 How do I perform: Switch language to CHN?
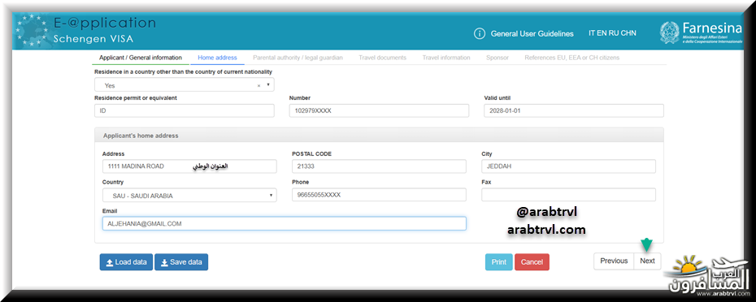(628, 33)
